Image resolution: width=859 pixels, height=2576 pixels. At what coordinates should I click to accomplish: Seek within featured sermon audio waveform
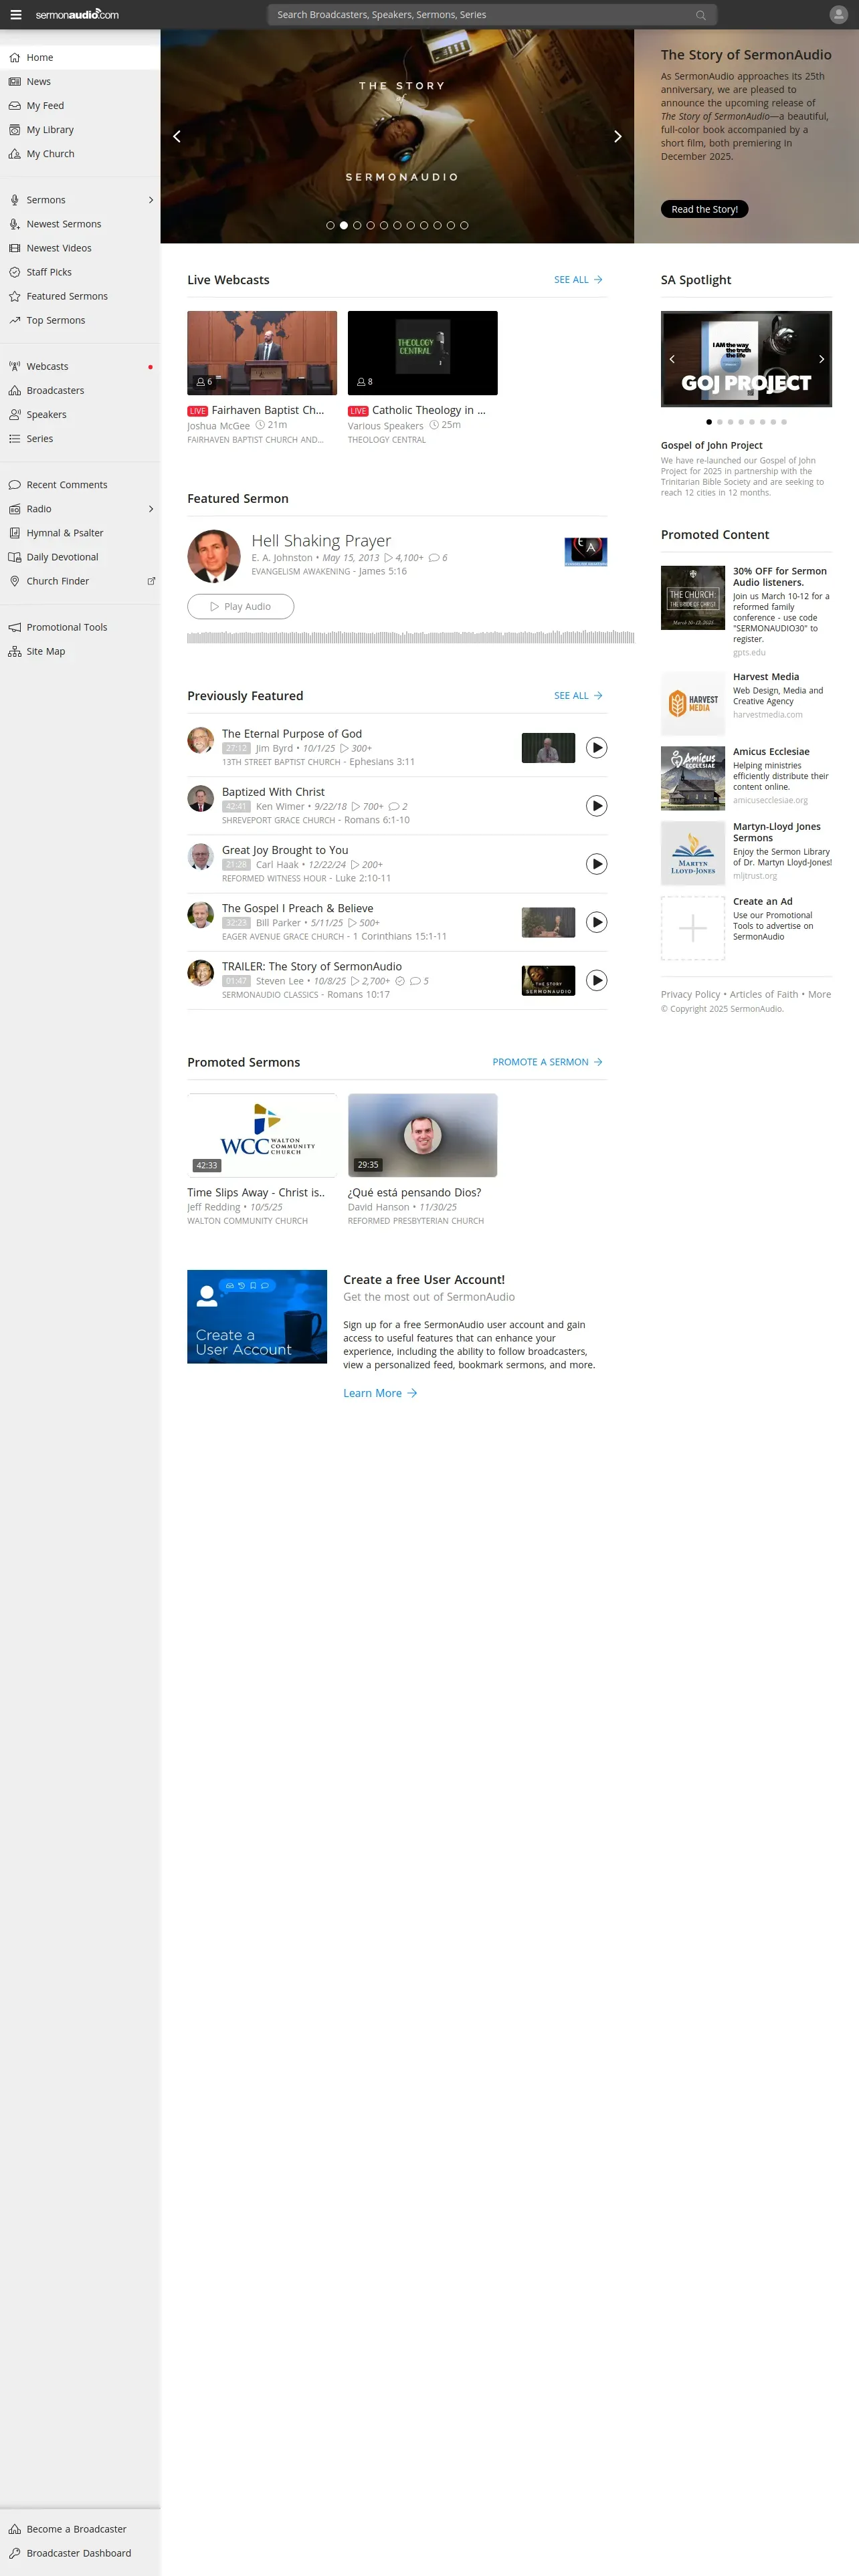coord(410,638)
